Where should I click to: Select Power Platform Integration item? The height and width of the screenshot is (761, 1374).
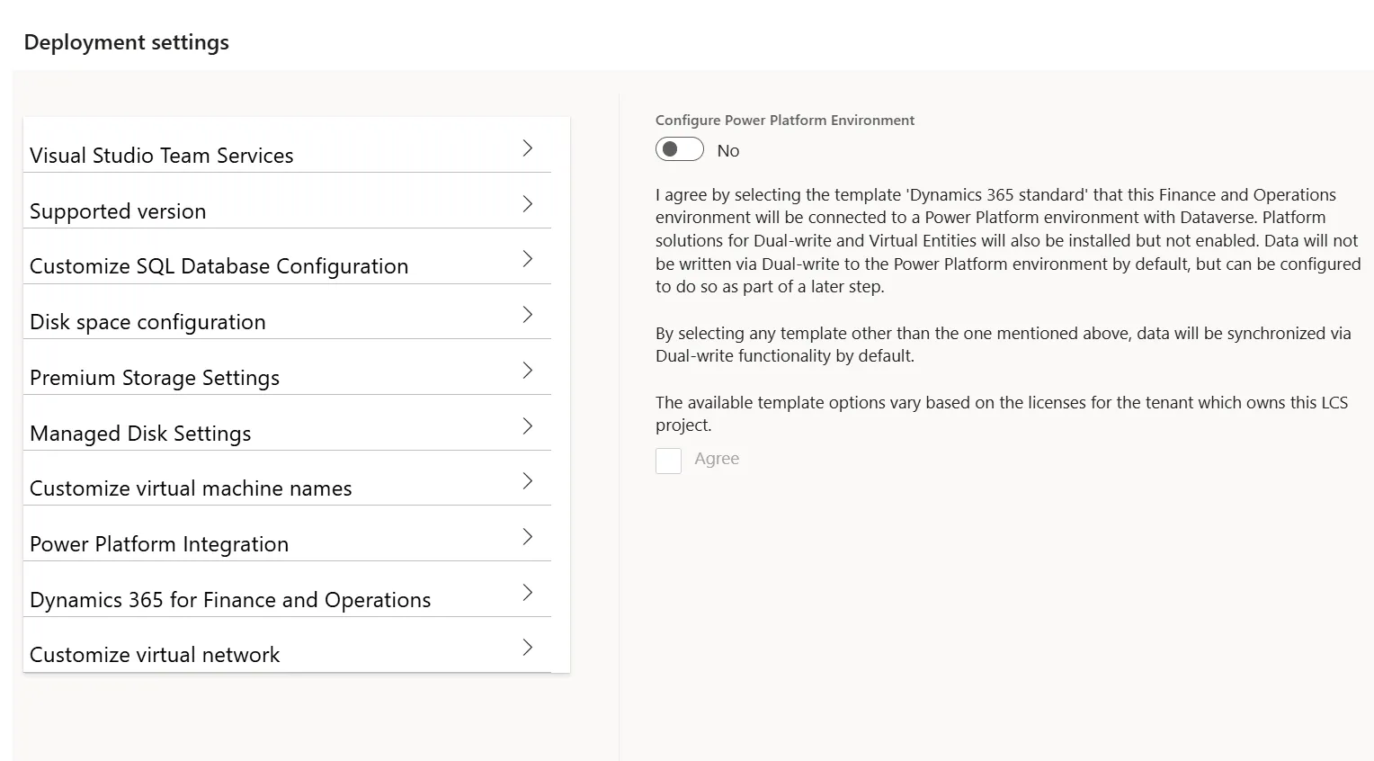click(x=287, y=534)
